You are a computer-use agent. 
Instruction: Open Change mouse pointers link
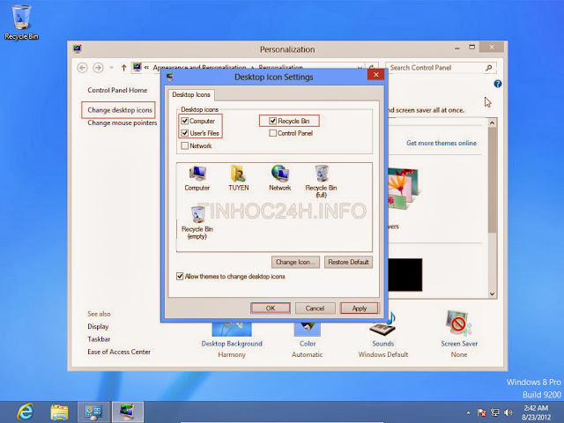(122, 123)
